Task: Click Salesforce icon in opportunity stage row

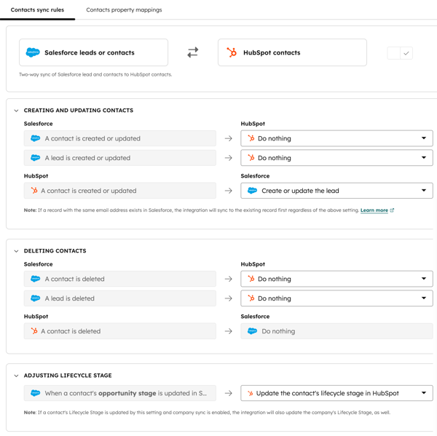Action: click(36, 393)
